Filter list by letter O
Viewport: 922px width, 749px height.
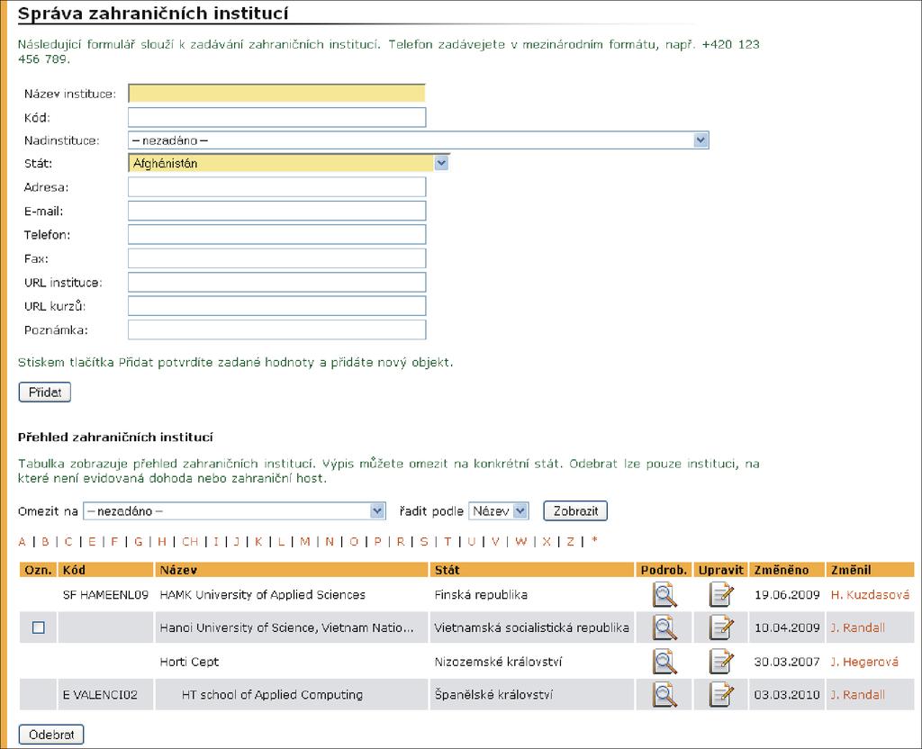click(353, 541)
